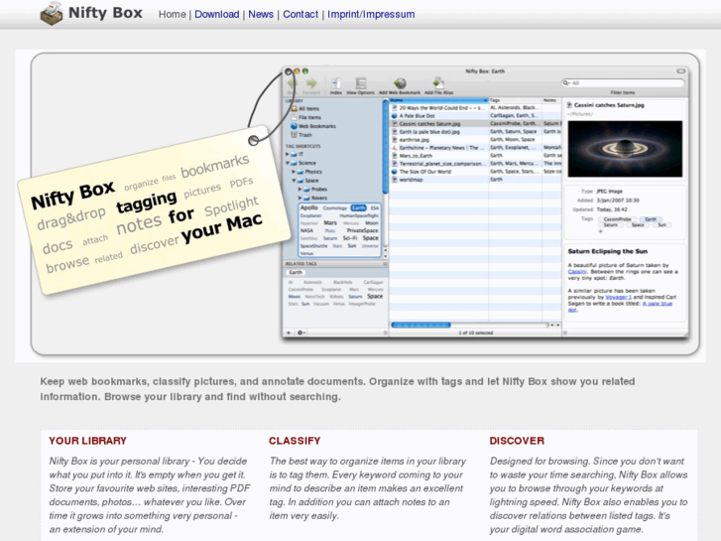This screenshot has height=541, width=721.
Task: Click the green zoom window button
Action: [304, 70]
